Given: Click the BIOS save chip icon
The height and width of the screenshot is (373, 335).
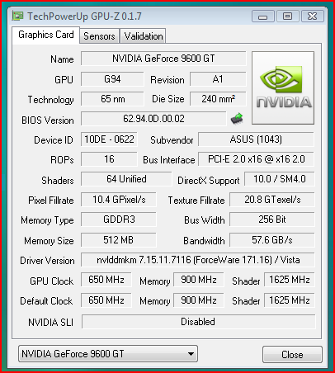Looking at the screenshot, I should click(237, 119).
